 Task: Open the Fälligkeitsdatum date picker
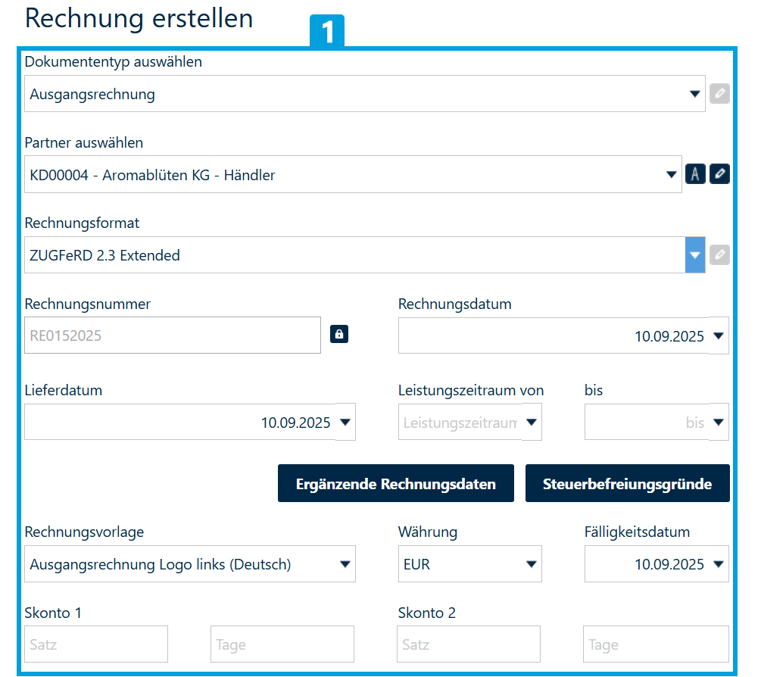pos(717,563)
